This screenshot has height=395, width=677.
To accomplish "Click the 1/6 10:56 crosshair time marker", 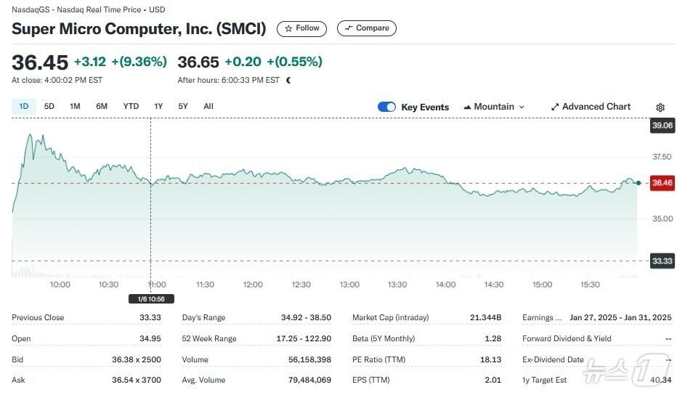I will (x=150, y=298).
